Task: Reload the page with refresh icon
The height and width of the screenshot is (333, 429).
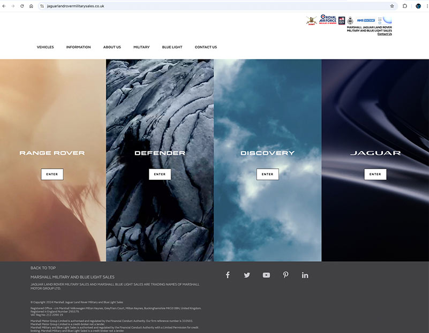Action: (x=22, y=6)
